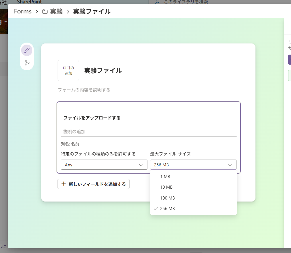Viewport: 291px width, 253px height.
Task: Click the 説明の追加 description field
Action: (148, 132)
